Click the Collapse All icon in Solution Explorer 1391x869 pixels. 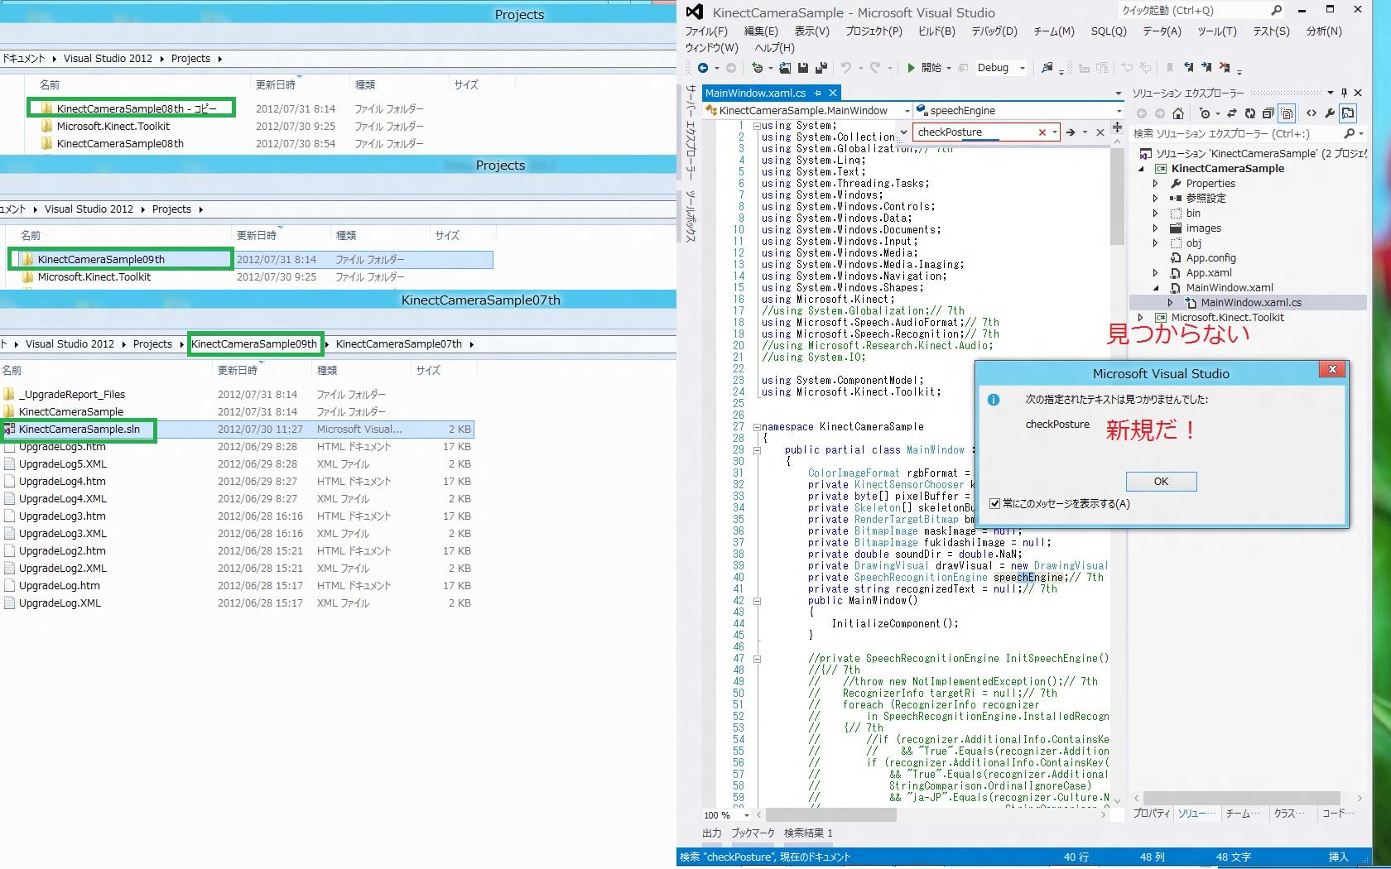click(x=1268, y=113)
